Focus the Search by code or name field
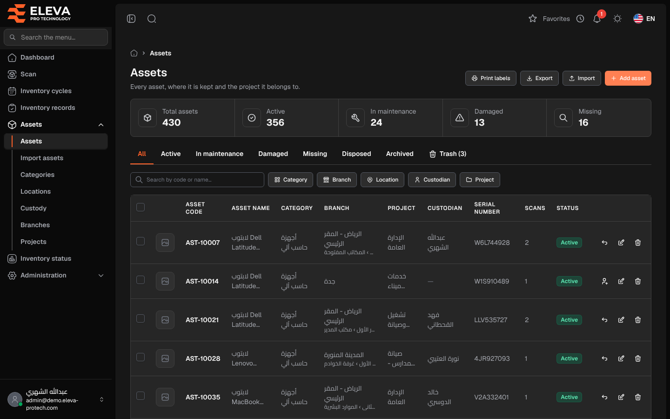The width and height of the screenshot is (670, 419). [x=197, y=180]
